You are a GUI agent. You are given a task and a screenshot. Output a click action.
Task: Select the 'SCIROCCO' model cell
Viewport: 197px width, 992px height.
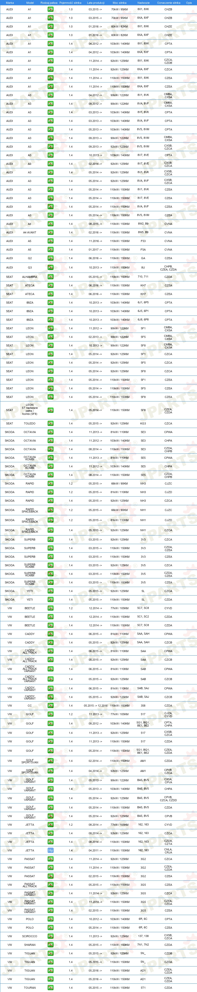[30, 936]
